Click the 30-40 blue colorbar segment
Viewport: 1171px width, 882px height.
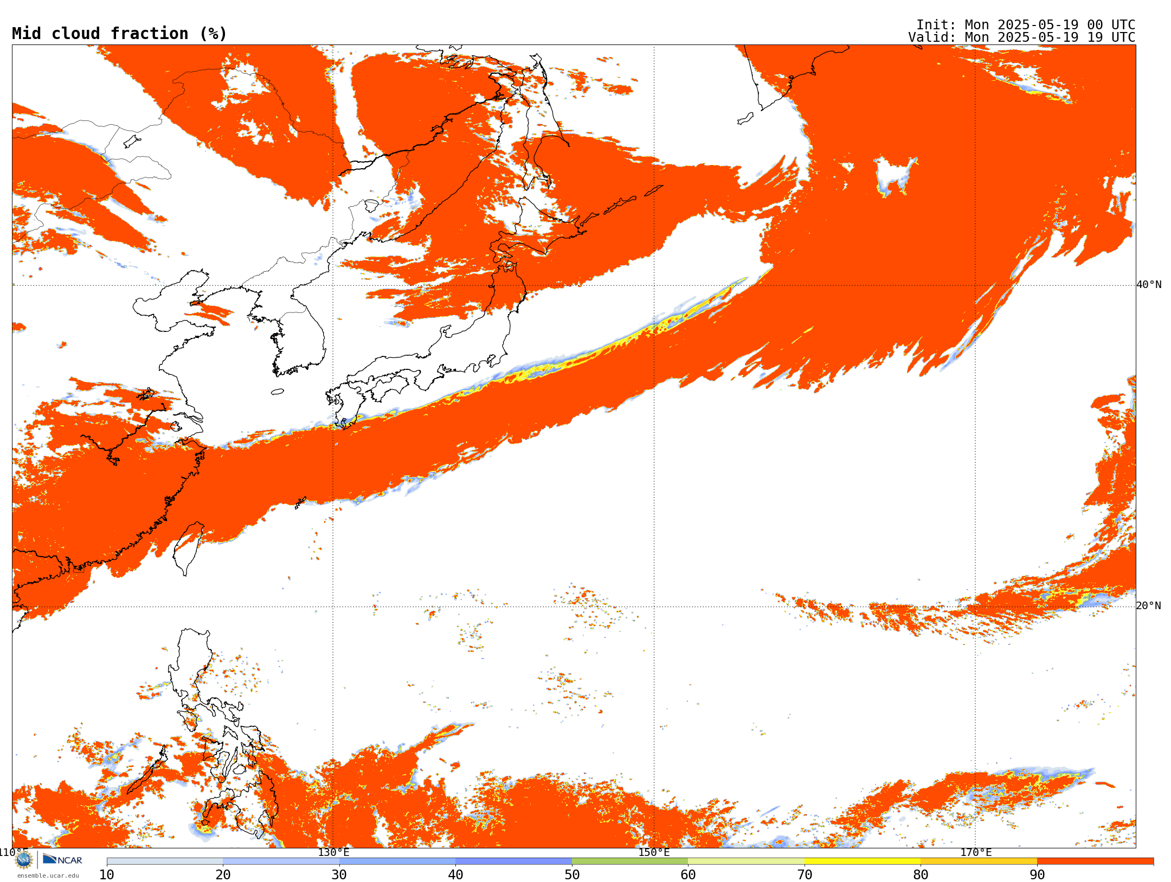coord(397,861)
